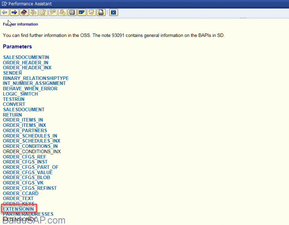
Task: Click the ORDER_HEADER_IN parameter link
Action: click(x=25, y=63)
